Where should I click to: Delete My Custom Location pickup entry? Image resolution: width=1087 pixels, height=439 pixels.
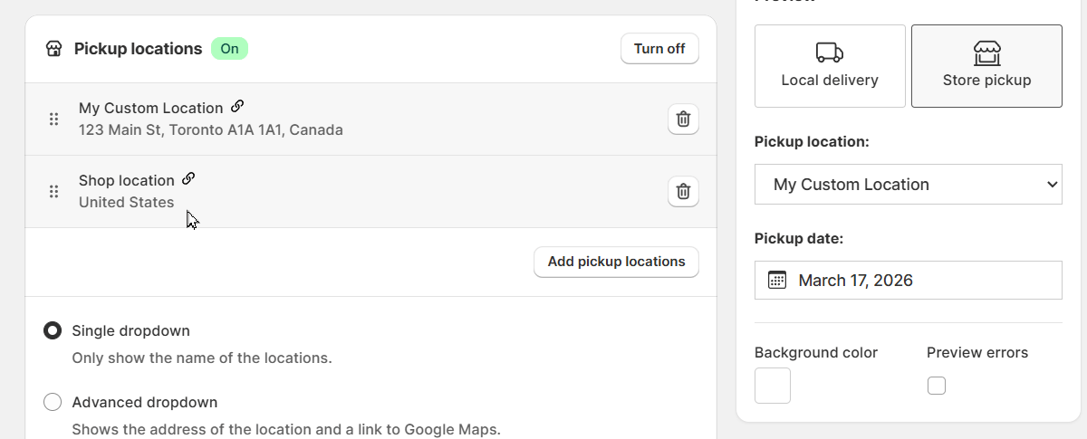click(683, 119)
